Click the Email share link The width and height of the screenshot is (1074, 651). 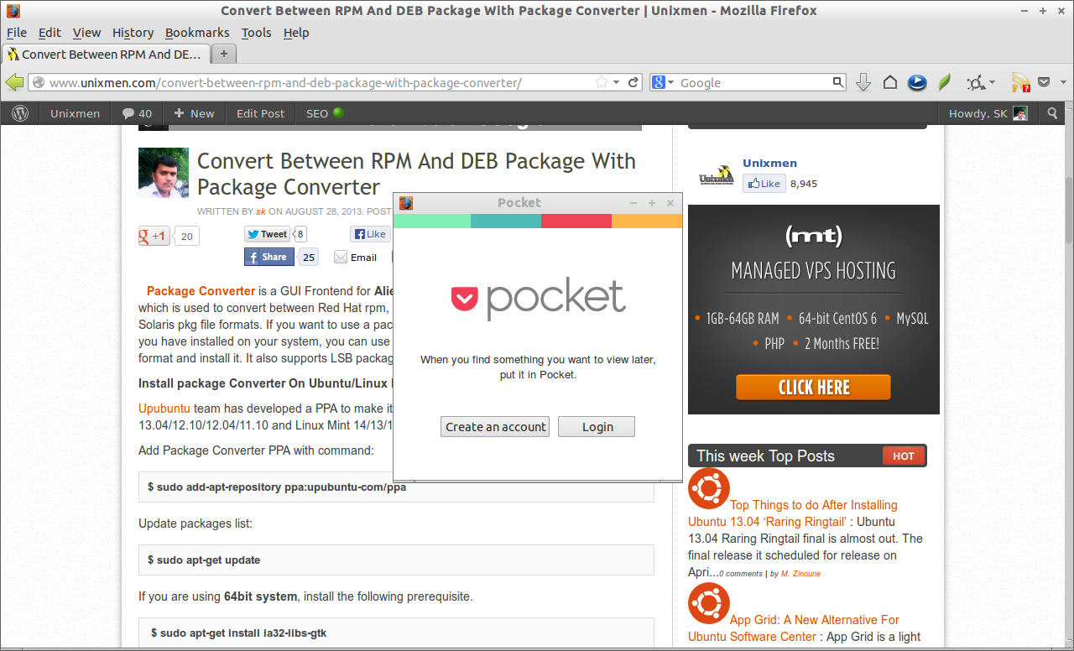(356, 258)
